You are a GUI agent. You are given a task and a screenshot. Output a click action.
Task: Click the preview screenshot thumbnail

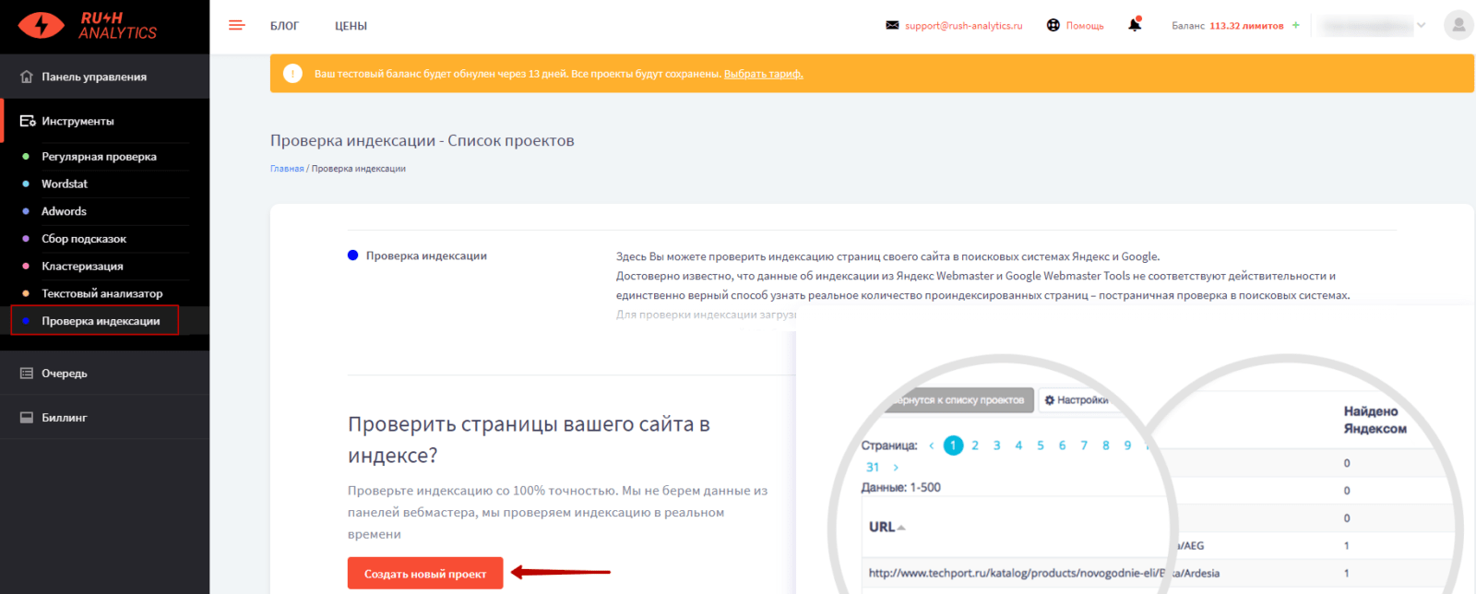coord(1135,450)
